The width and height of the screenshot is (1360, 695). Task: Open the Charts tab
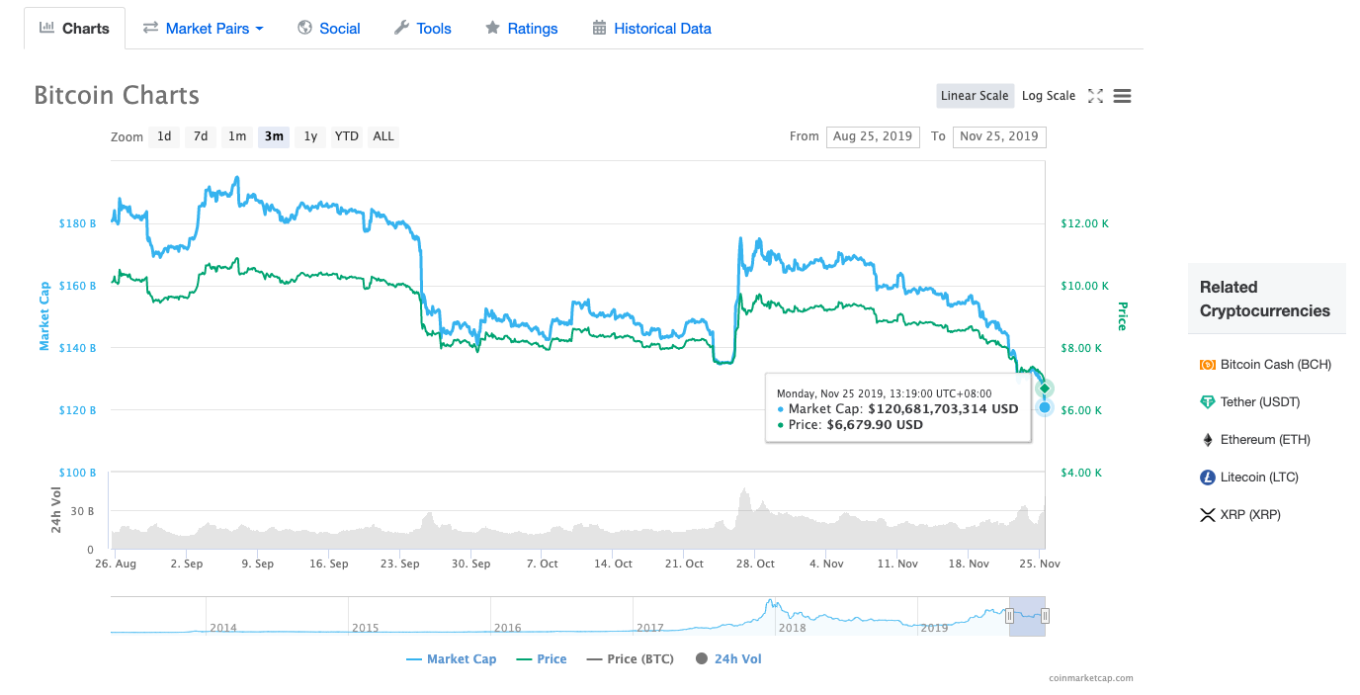point(74,28)
